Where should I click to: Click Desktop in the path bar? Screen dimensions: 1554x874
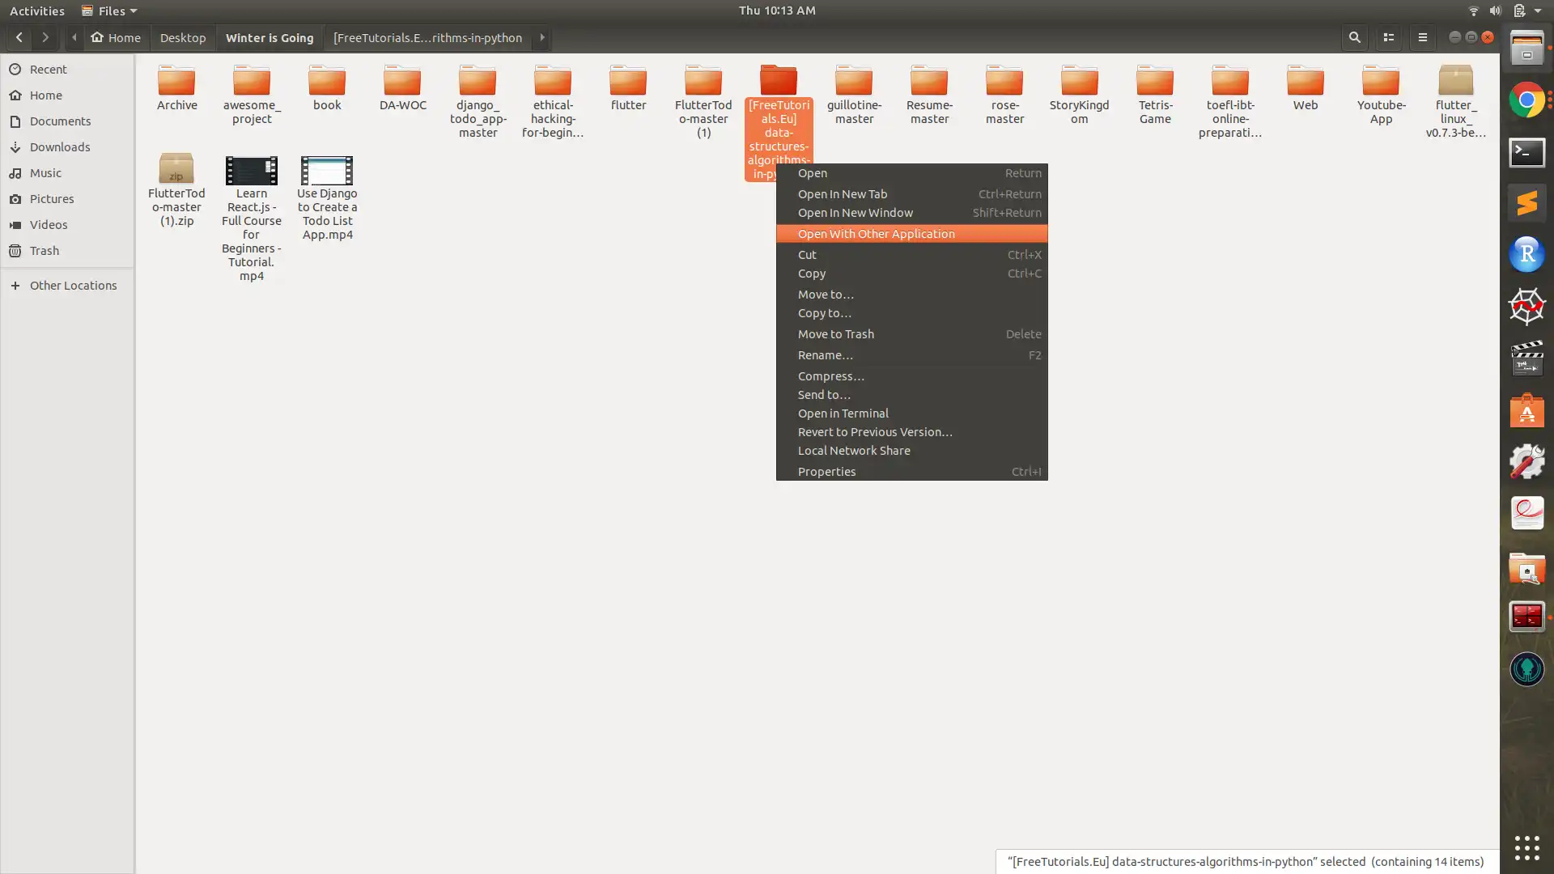click(183, 37)
